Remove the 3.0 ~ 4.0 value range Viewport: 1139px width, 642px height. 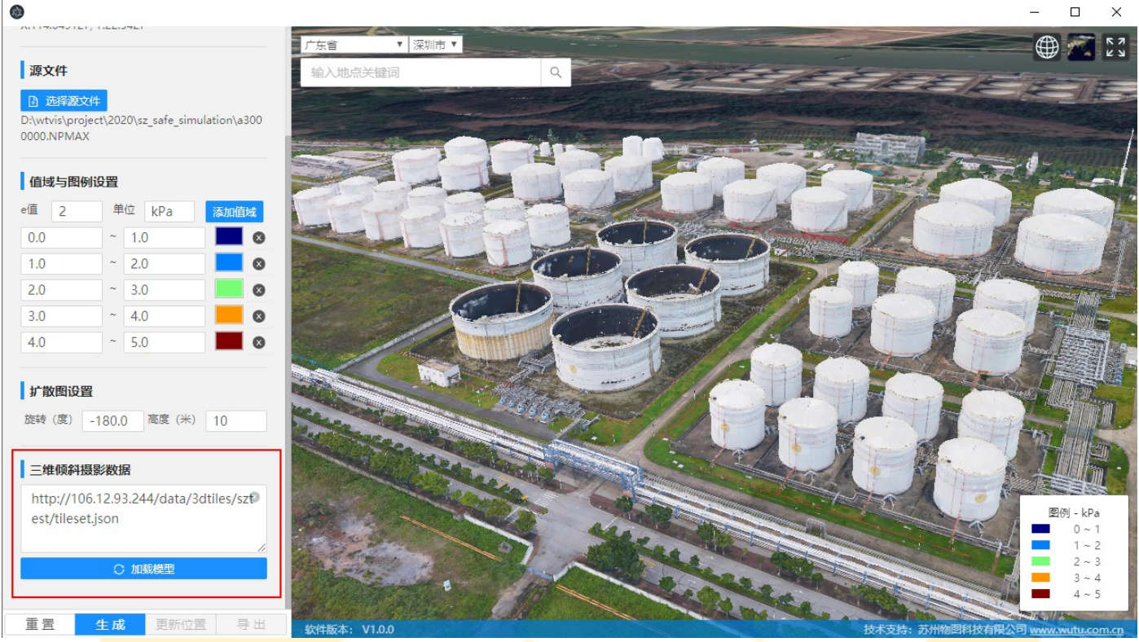click(x=259, y=316)
